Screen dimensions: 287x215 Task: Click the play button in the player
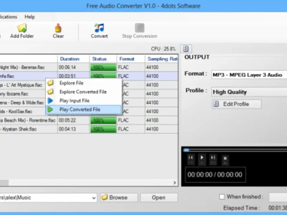pos(202,159)
